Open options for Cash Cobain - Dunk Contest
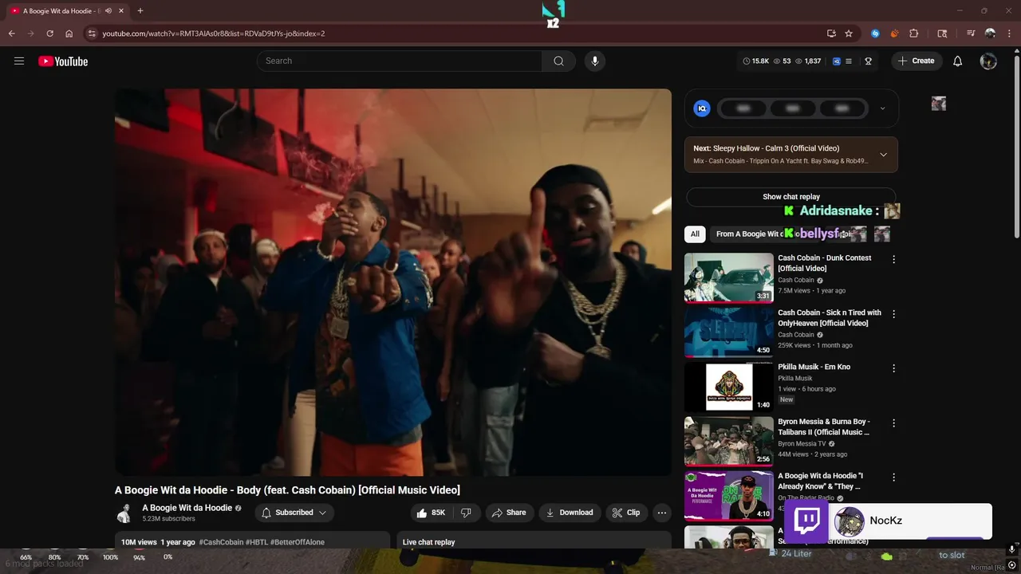 click(893, 259)
